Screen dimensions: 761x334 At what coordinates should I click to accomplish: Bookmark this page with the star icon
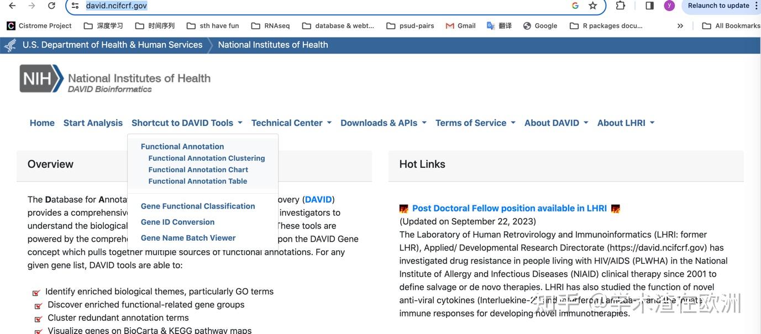tap(593, 6)
